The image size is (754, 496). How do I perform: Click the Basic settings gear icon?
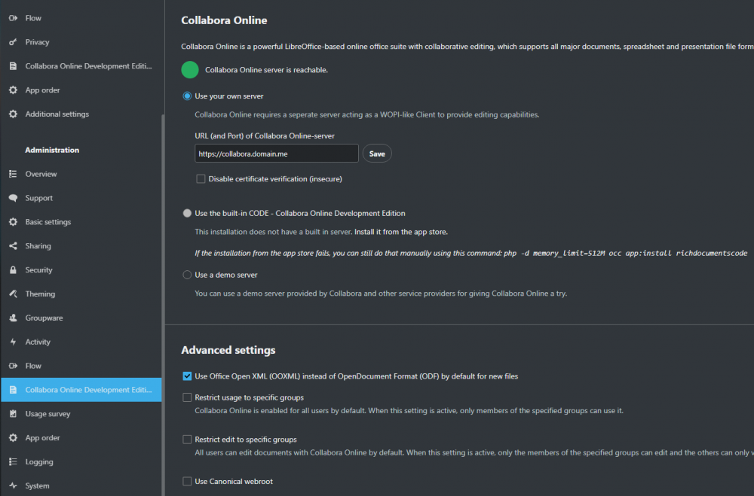[13, 222]
